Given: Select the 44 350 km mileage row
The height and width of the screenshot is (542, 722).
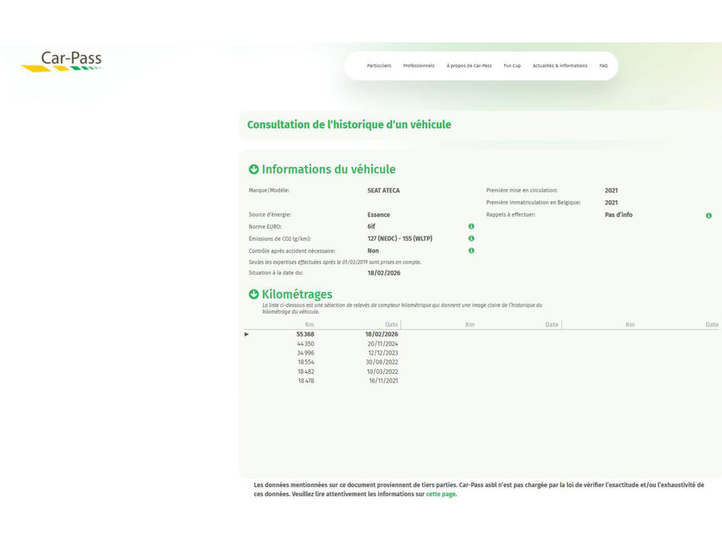Looking at the screenshot, I should point(306,344).
